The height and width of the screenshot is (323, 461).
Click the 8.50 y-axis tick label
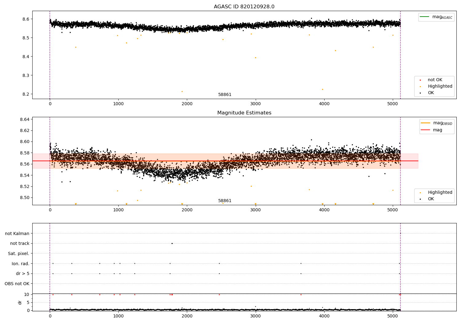tap(25, 198)
